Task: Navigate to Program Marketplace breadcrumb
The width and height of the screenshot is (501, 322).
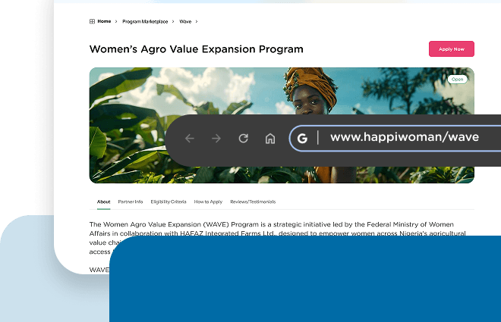Action: click(x=145, y=21)
